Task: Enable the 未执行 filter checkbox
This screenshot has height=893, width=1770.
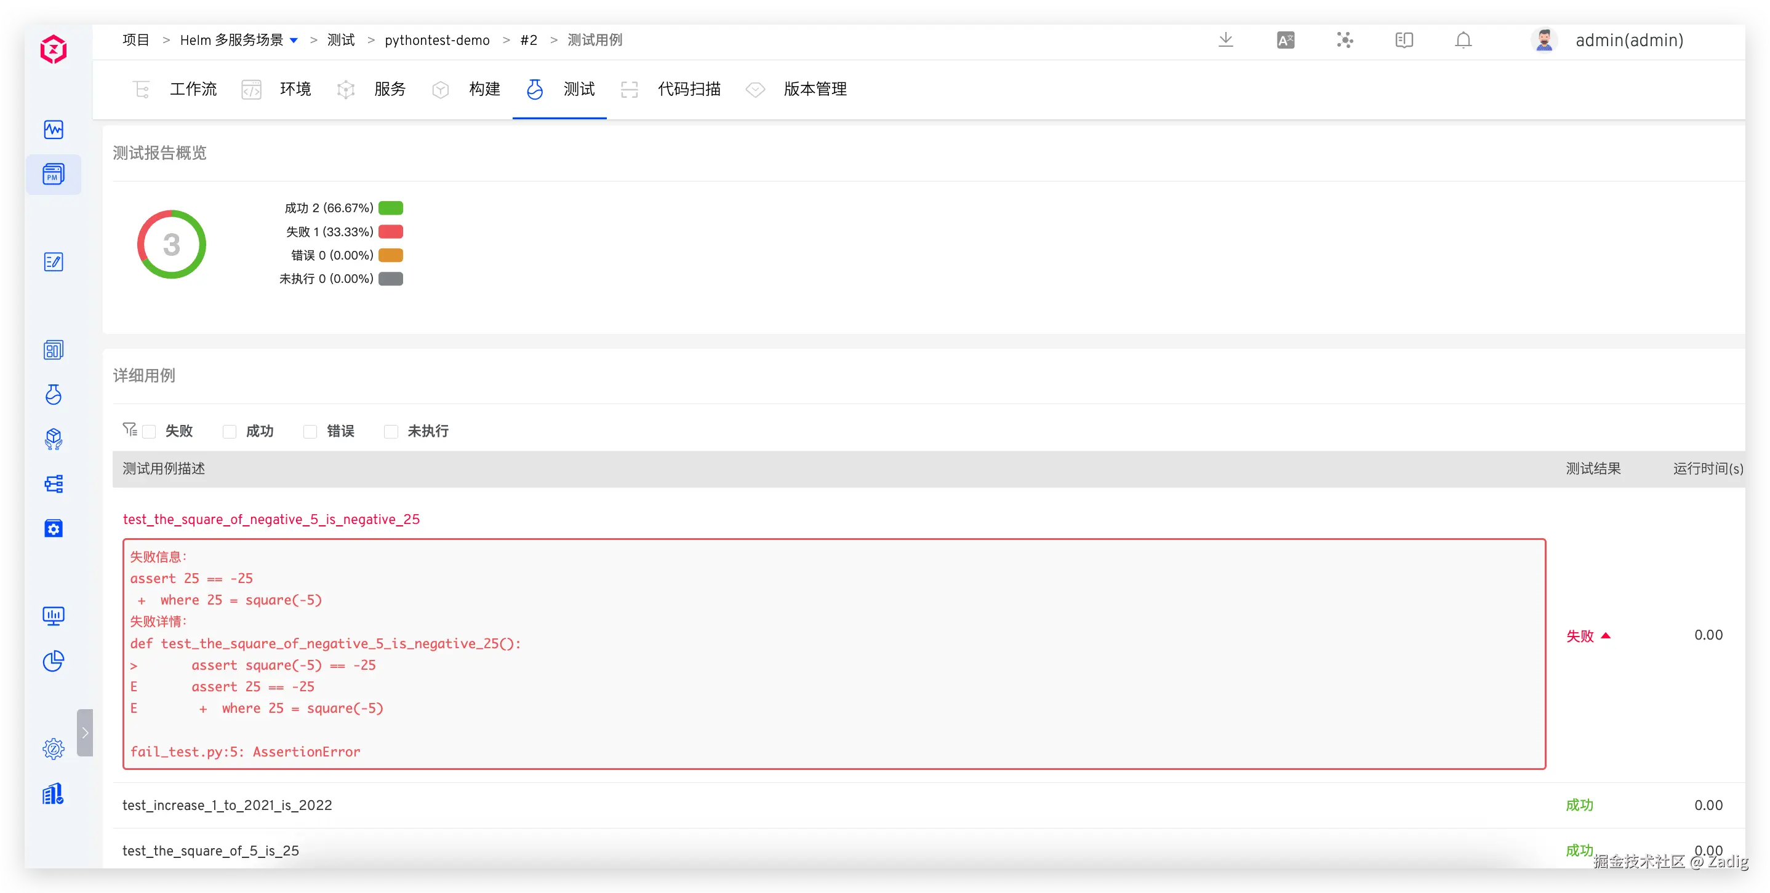Action: pos(391,431)
